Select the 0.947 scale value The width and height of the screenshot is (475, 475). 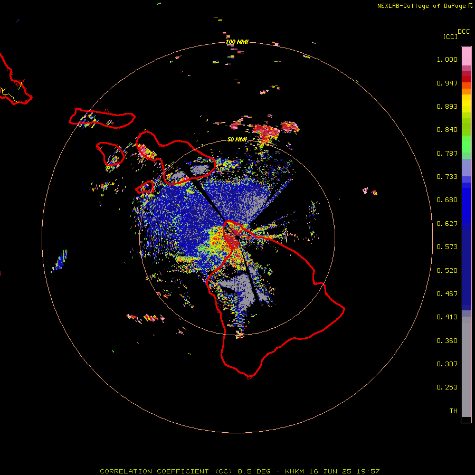tap(447, 83)
